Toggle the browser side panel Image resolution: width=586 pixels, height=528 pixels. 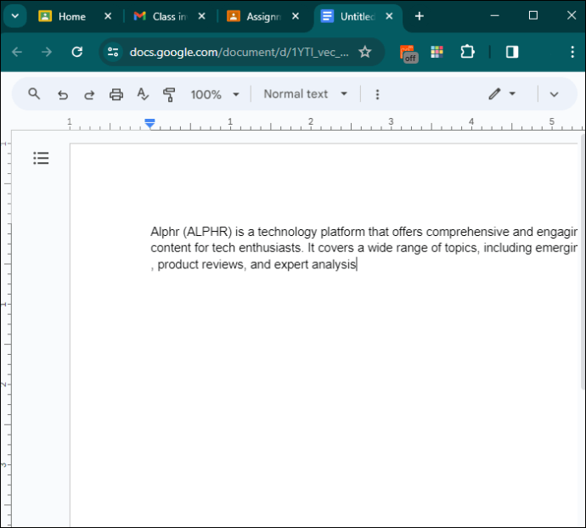coord(512,52)
